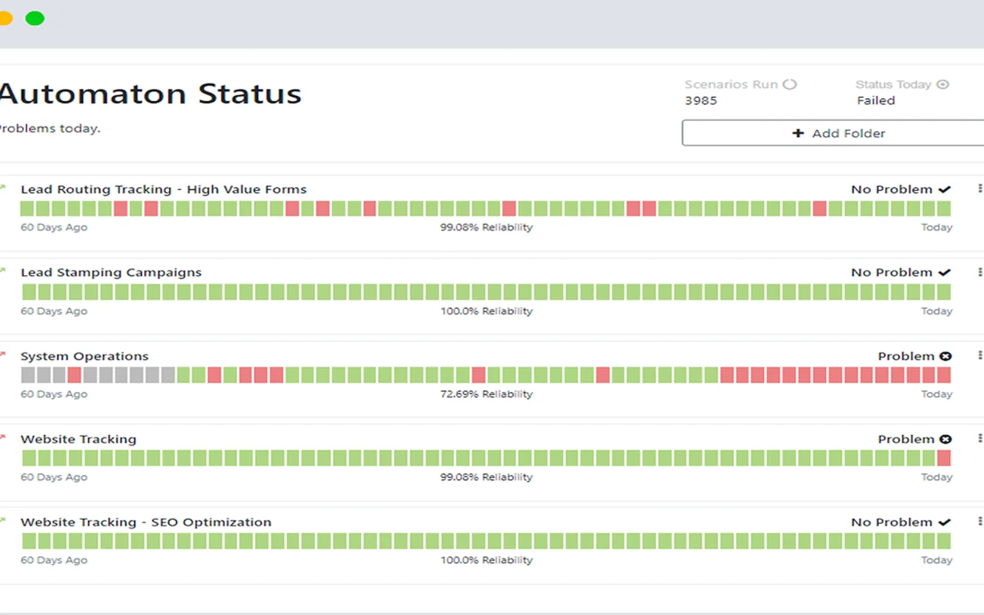The image size is (984, 615).
Task: Click the first green block in Lead Stamping timeline
Action: pos(28,292)
